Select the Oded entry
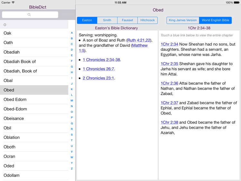Viewport: 241px width, 181px height. [x=34, y=166]
